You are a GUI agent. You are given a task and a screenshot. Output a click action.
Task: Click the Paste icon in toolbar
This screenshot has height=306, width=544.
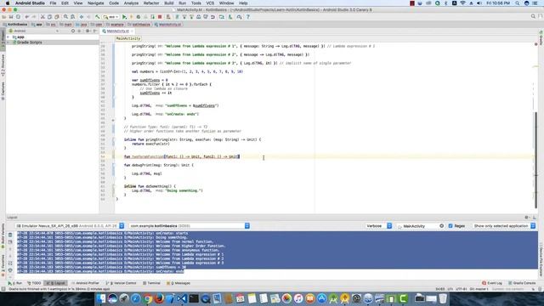[57, 17]
